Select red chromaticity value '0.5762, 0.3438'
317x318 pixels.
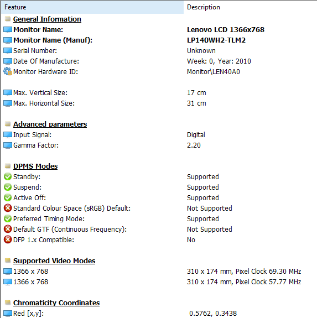(213, 314)
